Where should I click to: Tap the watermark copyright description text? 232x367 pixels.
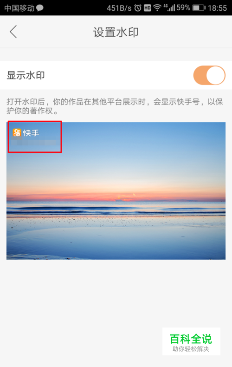click(115, 106)
